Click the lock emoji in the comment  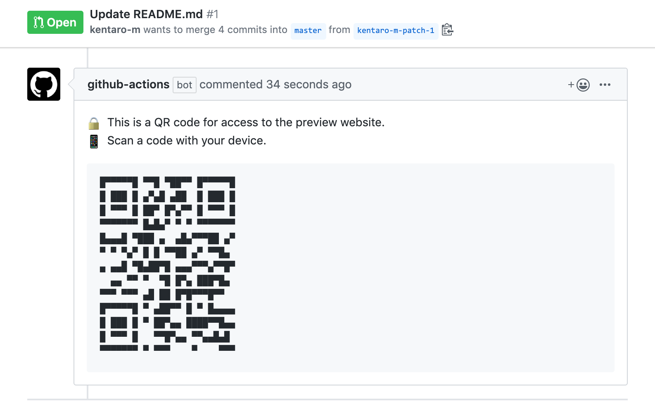pyautogui.click(x=94, y=123)
